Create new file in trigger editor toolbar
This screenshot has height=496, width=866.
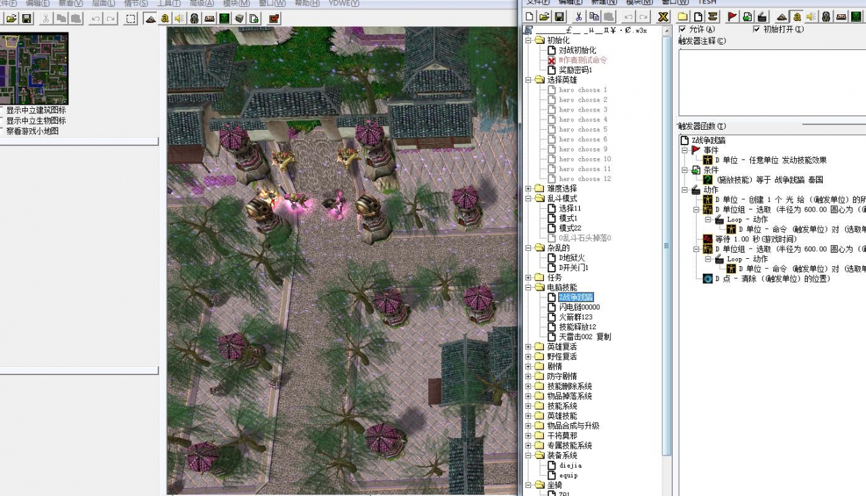tap(530, 17)
